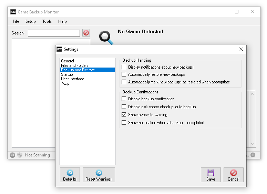Click the rewind icon in status bar
Image resolution: width=267 pixels, height=194 pixels.
pos(12,155)
